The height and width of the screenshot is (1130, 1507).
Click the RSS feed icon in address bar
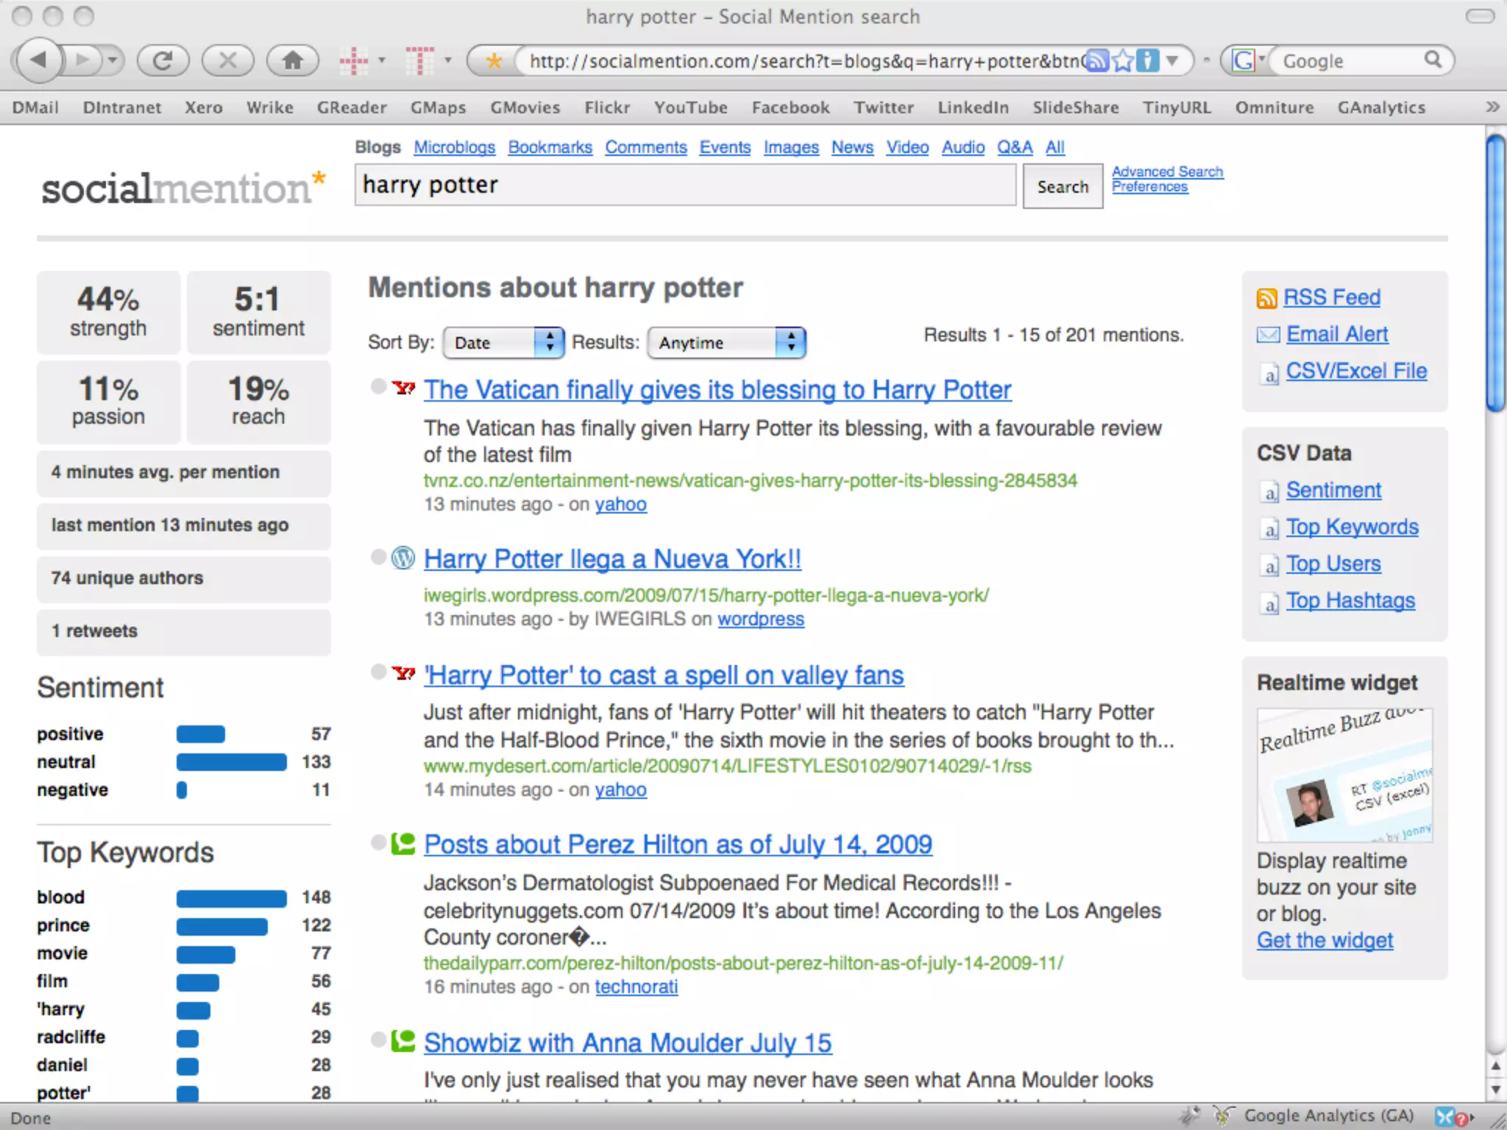(x=1097, y=60)
